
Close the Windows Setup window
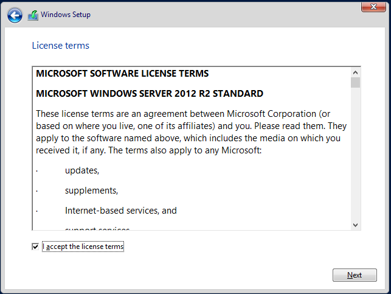(373, 7)
